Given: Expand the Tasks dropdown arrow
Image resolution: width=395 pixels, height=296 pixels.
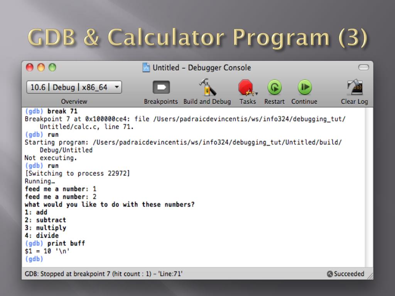Looking at the screenshot, I should click(x=257, y=94).
